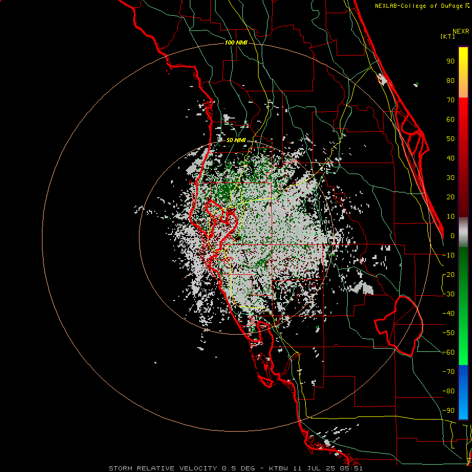Select the -10 knot scale label

(x=448, y=255)
